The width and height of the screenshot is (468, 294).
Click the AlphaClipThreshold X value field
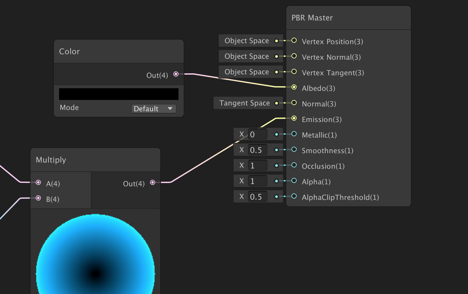click(257, 197)
